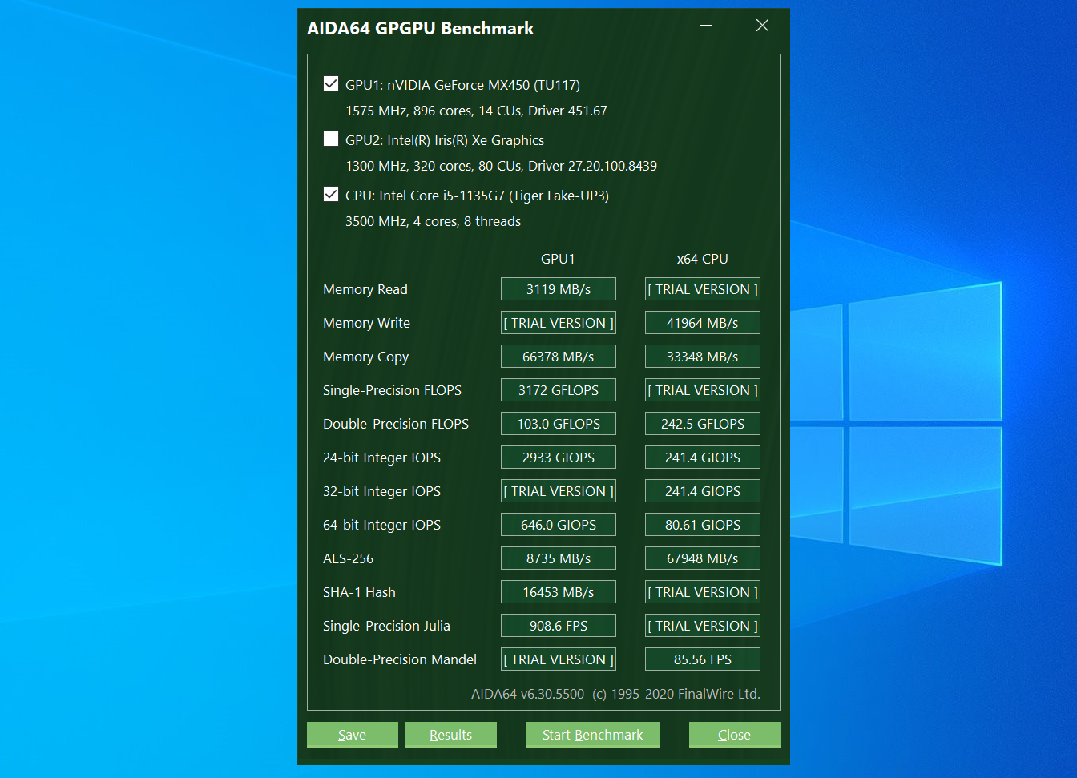Click the 64-bit Integer IOPS label

(381, 525)
